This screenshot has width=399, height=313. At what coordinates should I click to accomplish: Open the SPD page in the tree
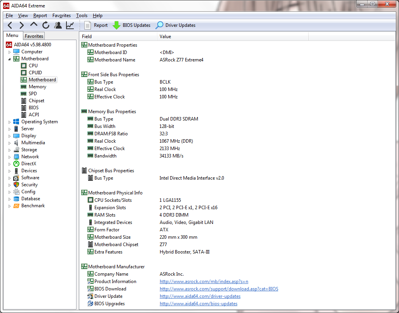pyautogui.click(x=33, y=94)
